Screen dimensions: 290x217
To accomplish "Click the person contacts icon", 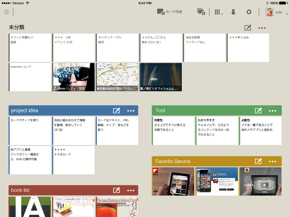I will click(x=233, y=12).
